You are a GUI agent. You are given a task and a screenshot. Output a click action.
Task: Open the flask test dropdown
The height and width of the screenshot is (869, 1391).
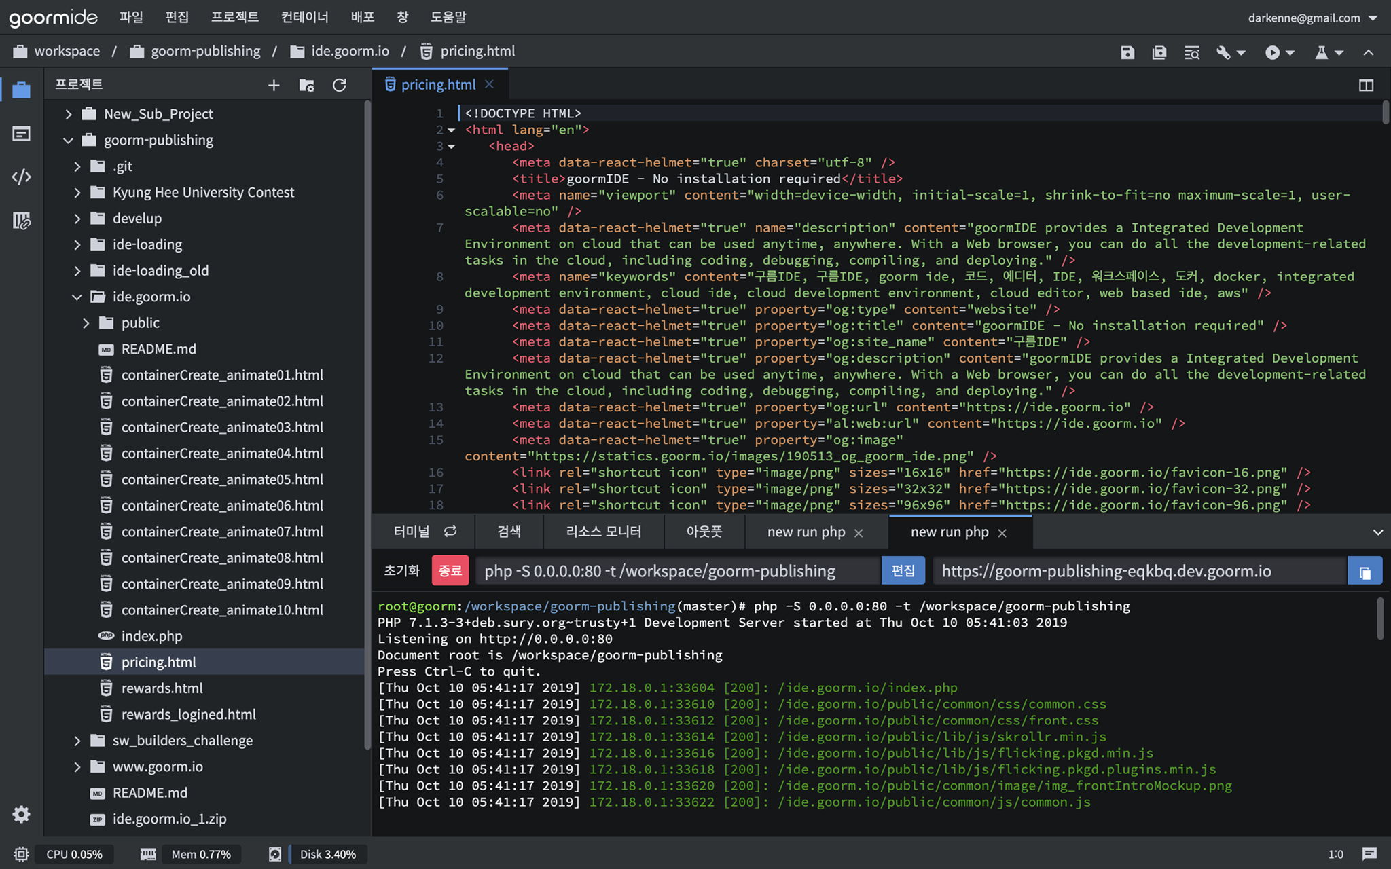point(1329,52)
